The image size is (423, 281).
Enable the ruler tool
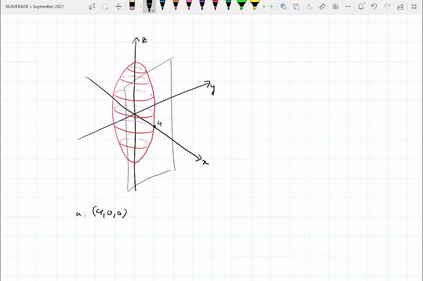(322, 6)
